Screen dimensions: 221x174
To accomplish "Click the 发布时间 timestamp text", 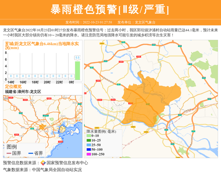I will (88, 22).
